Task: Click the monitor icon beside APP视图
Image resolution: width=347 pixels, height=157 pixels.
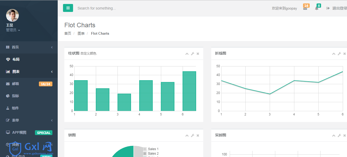Action: tap(8, 132)
